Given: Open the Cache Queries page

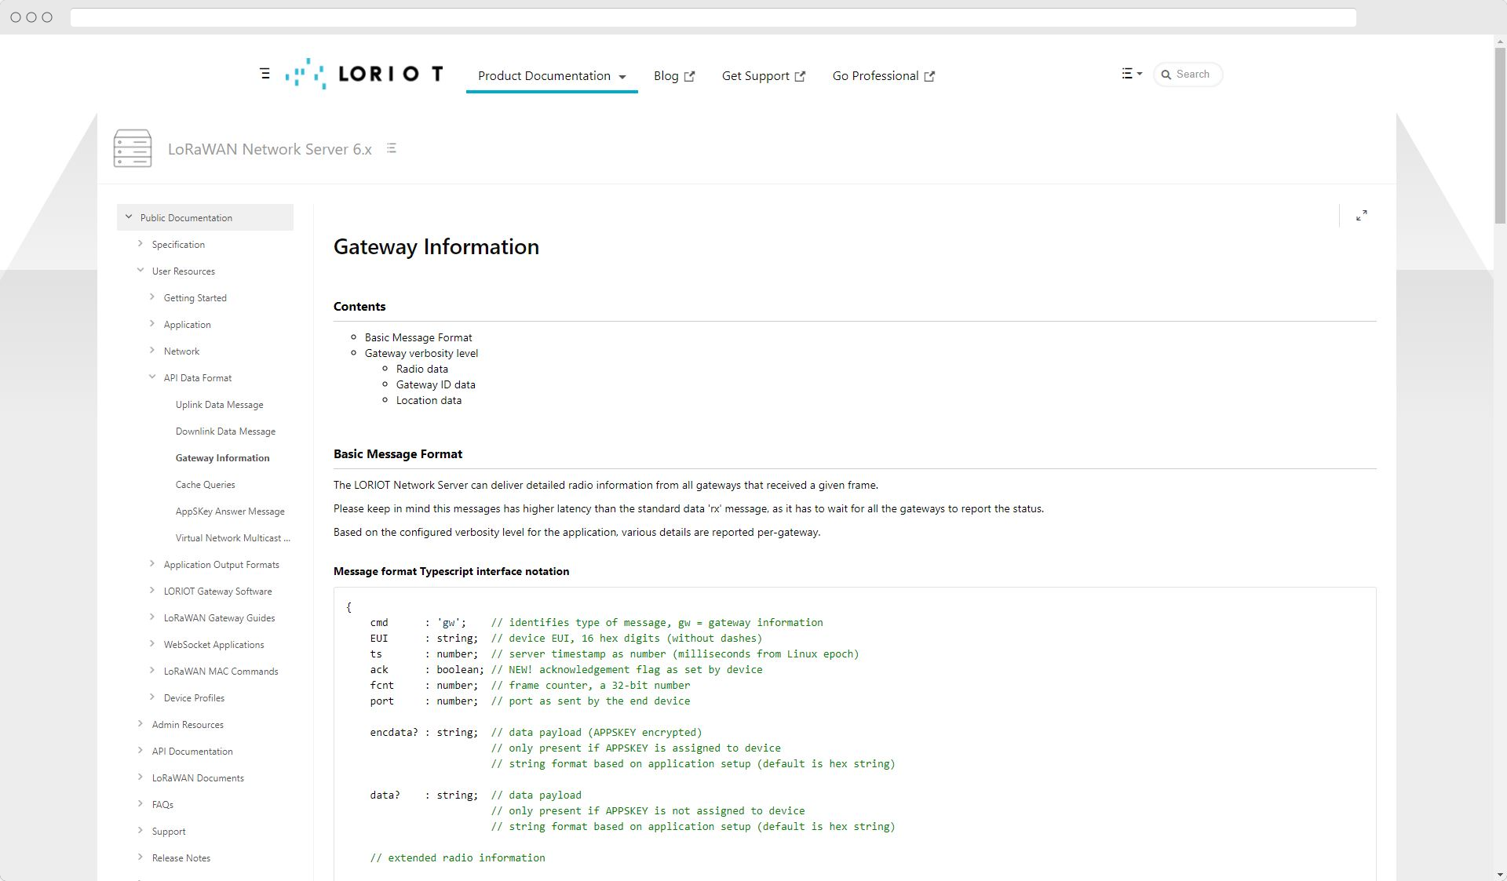Looking at the screenshot, I should pos(206,485).
